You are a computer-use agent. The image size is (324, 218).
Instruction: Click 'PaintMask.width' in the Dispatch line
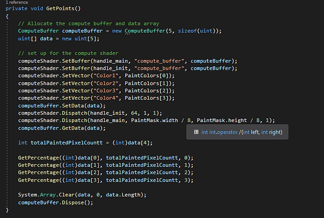coord(154,120)
